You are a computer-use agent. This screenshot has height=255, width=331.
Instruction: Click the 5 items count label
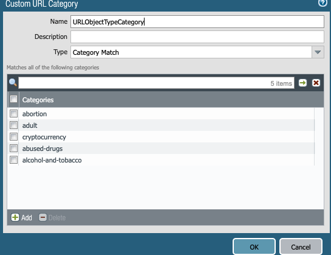(281, 83)
